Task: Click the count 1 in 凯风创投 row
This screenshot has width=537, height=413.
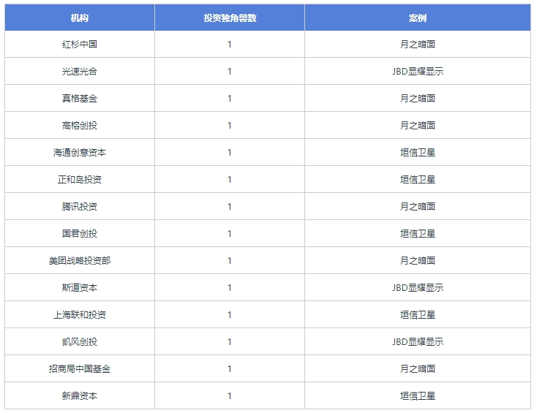Action: click(230, 341)
